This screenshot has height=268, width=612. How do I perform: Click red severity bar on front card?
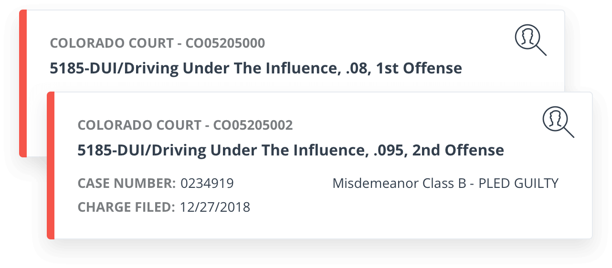51,165
